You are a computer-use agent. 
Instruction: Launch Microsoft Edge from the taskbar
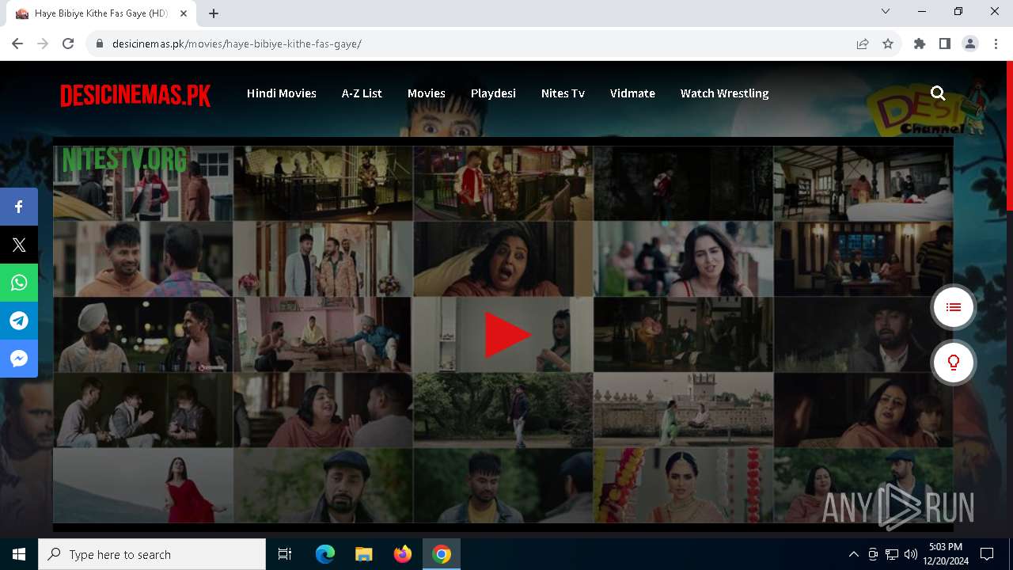pos(325,554)
